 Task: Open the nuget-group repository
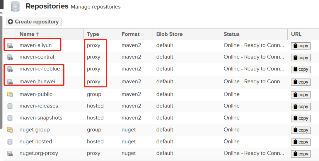pyautogui.click(x=35, y=130)
